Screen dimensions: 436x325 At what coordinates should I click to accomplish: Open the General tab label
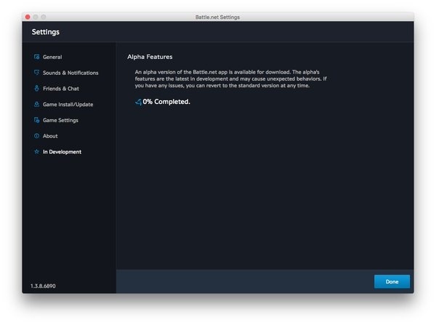[x=52, y=57]
